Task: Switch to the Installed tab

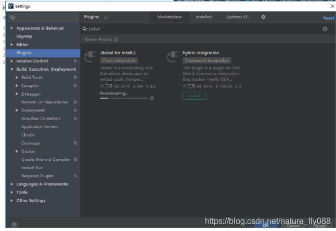Action: point(203,17)
